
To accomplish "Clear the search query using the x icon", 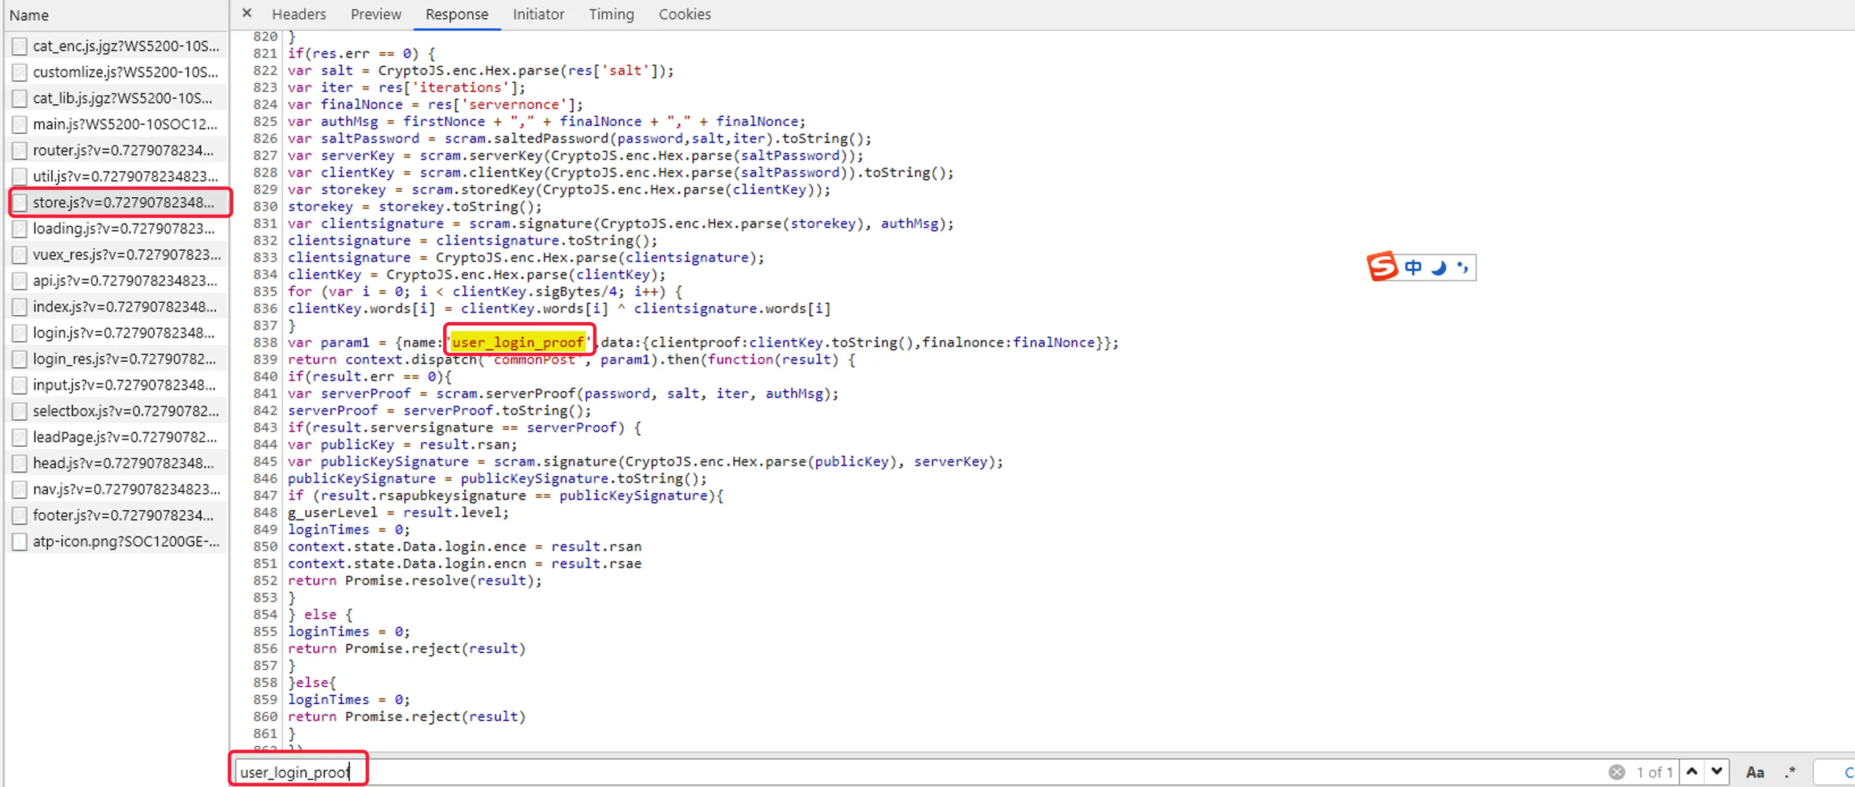I will [1616, 772].
